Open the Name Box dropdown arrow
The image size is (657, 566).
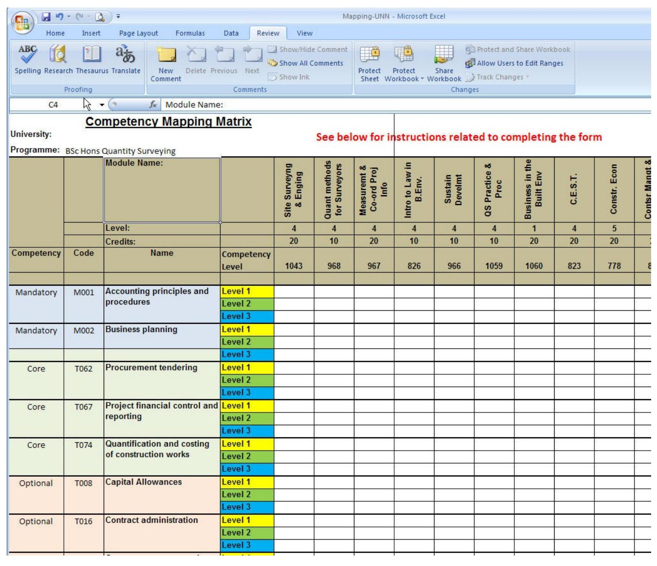pyautogui.click(x=102, y=105)
